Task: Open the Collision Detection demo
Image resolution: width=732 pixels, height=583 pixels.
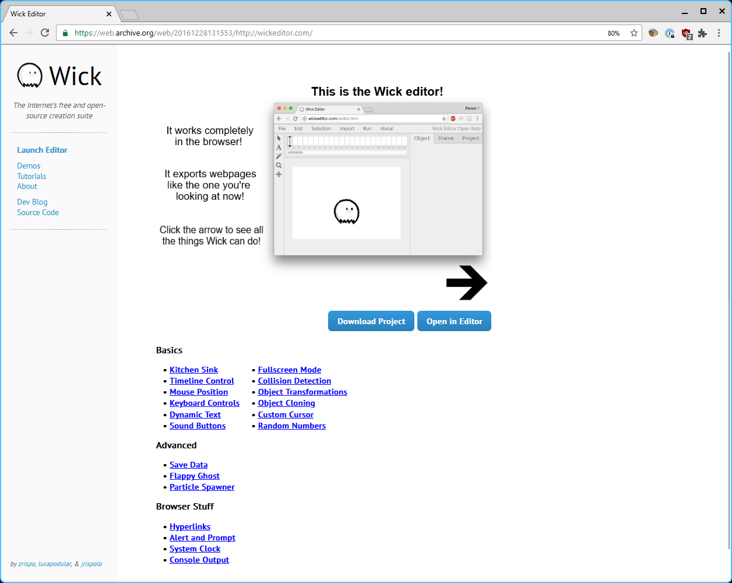Action: [294, 381]
